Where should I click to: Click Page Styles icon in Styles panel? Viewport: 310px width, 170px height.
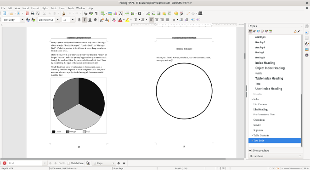pos(263,31)
